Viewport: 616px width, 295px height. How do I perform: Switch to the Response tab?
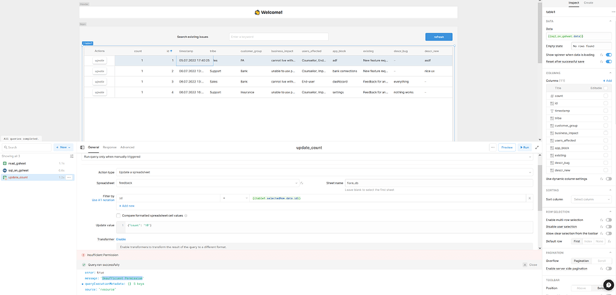[x=110, y=147]
